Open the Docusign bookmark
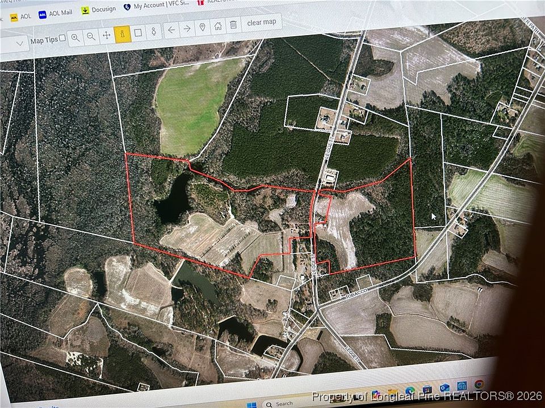Viewport: 545px width, 408px height. (x=98, y=10)
